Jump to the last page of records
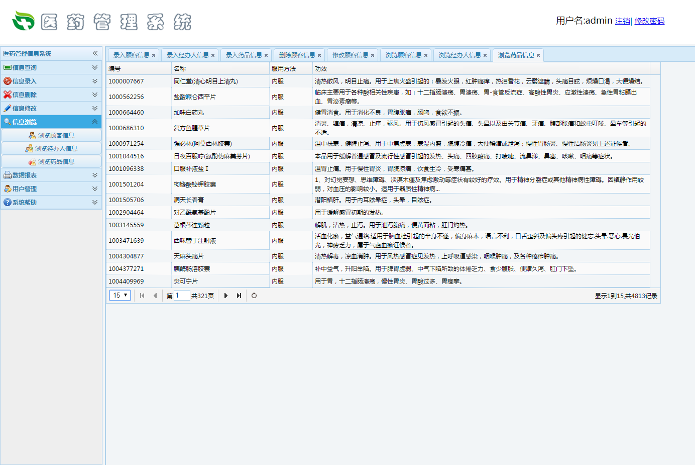 (239, 296)
